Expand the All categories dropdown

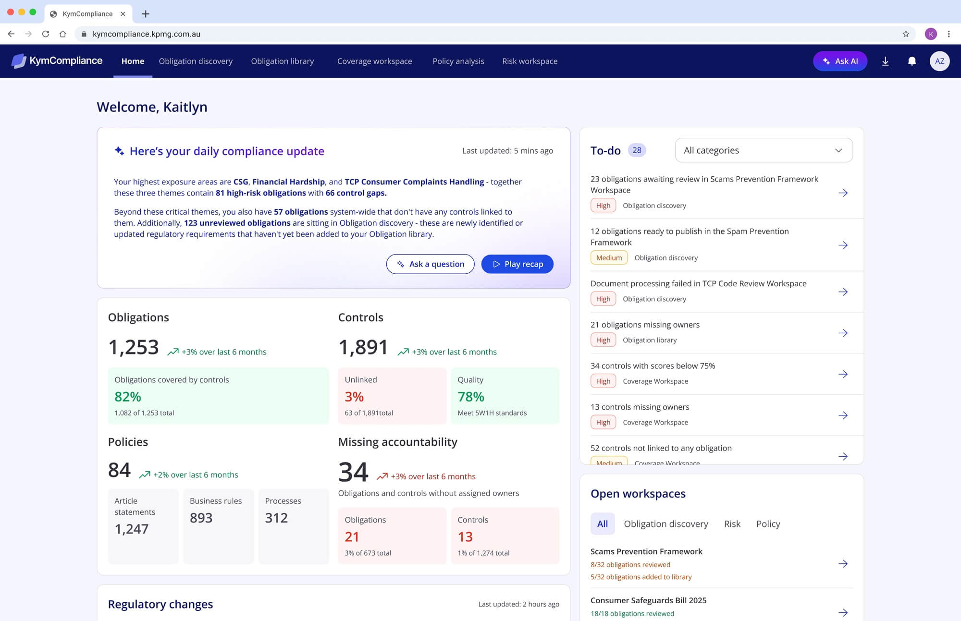[x=764, y=150]
